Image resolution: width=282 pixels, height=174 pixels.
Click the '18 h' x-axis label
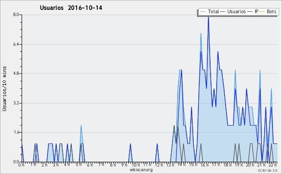(227, 165)
